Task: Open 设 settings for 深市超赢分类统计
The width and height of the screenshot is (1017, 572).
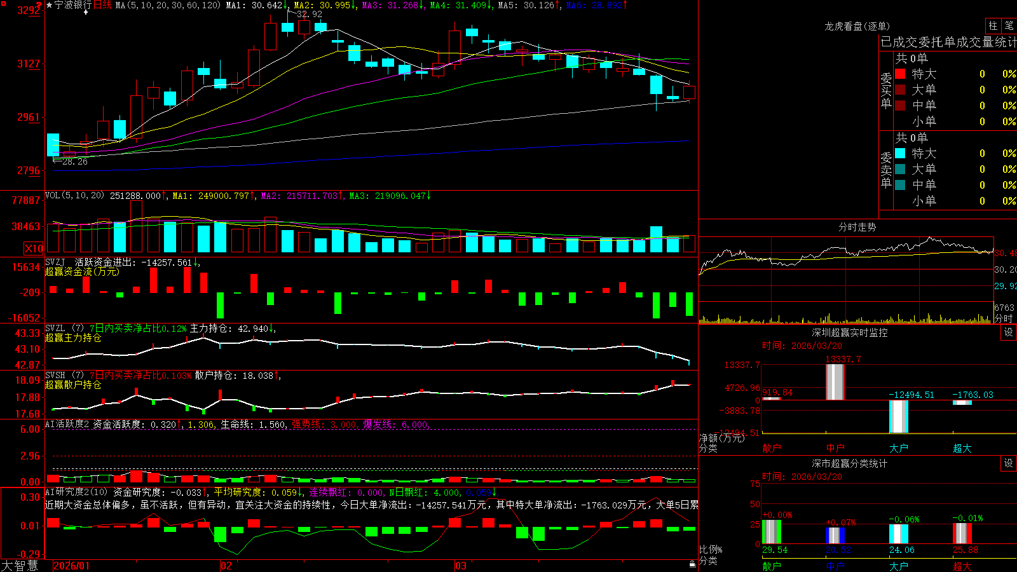Action: [1009, 463]
